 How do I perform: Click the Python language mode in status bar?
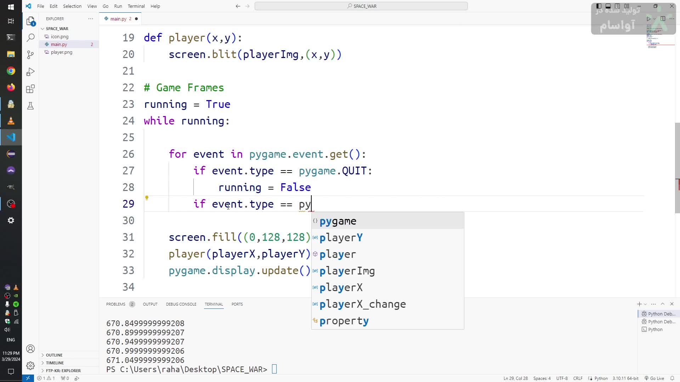click(601, 378)
